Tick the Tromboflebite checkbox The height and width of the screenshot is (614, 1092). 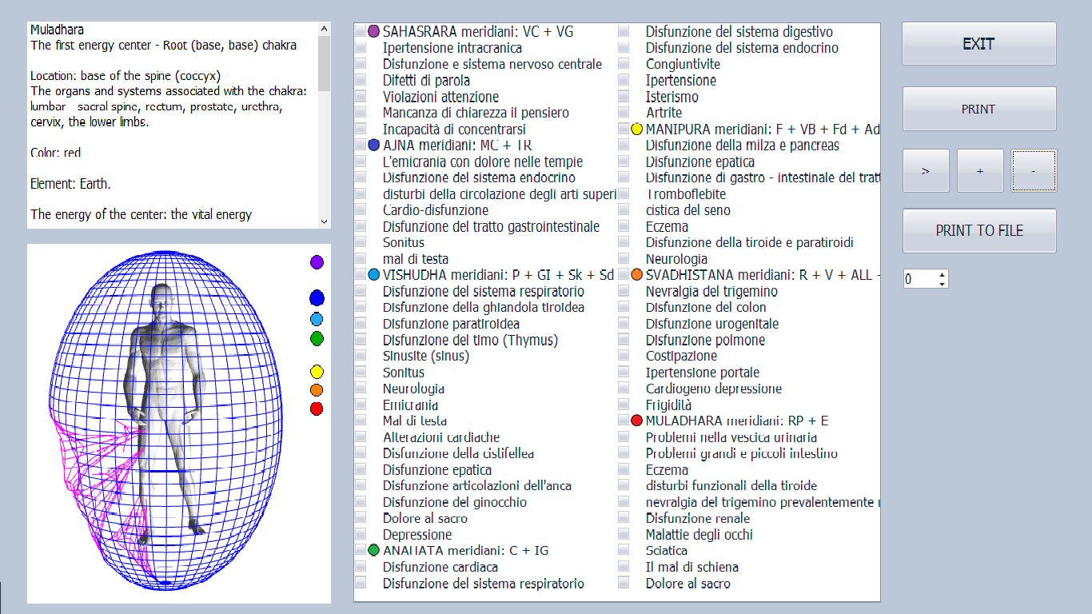click(624, 194)
